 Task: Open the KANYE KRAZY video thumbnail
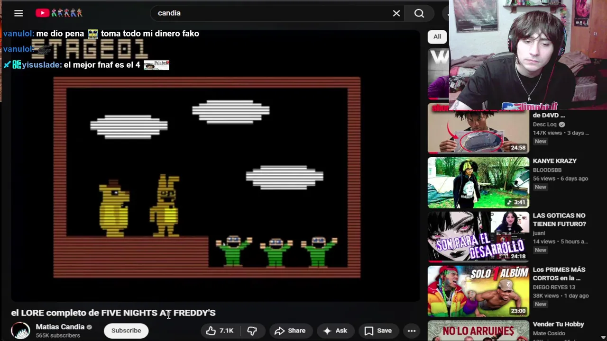pyautogui.click(x=478, y=183)
